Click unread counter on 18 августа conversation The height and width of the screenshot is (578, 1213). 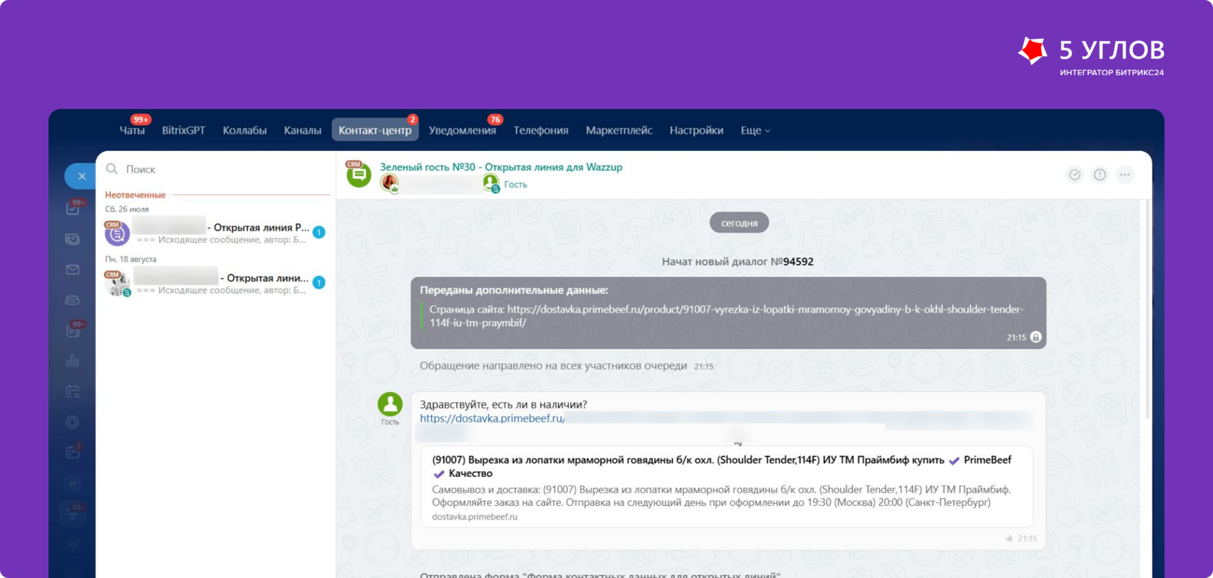pyautogui.click(x=319, y=283)
